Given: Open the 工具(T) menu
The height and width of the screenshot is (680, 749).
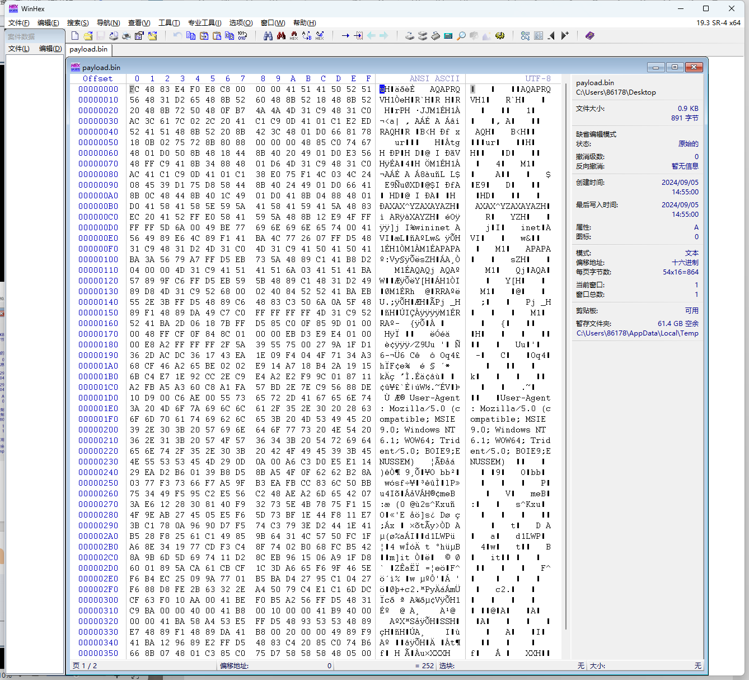Looking at the screenshot, I should coord(169,23).
